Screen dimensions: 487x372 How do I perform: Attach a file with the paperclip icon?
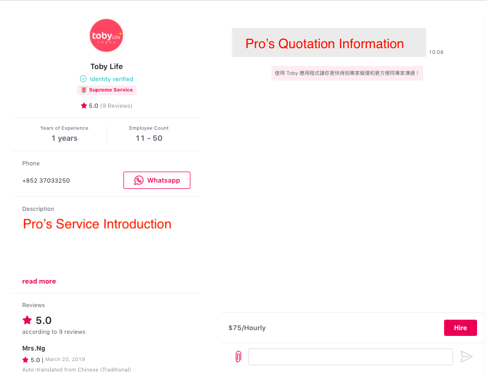[x=238, y=357]
